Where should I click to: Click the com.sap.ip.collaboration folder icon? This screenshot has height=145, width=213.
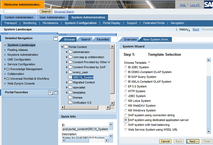point(70,57)
